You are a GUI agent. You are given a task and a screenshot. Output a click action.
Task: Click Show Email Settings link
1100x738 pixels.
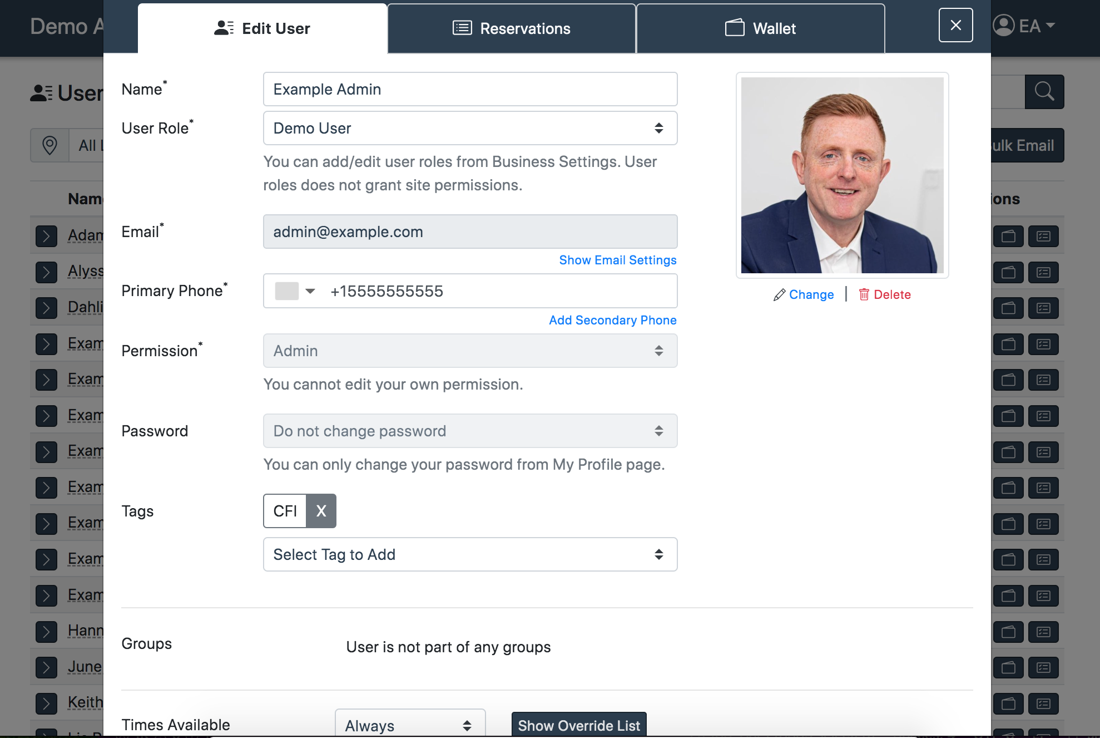617,260
